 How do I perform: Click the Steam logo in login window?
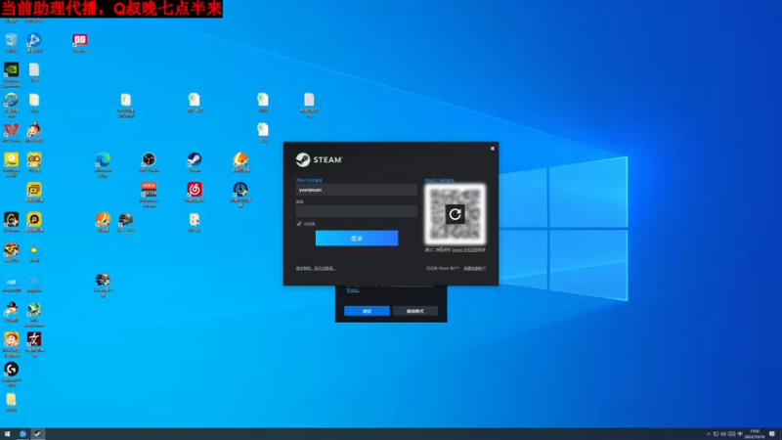click(319, 159)
